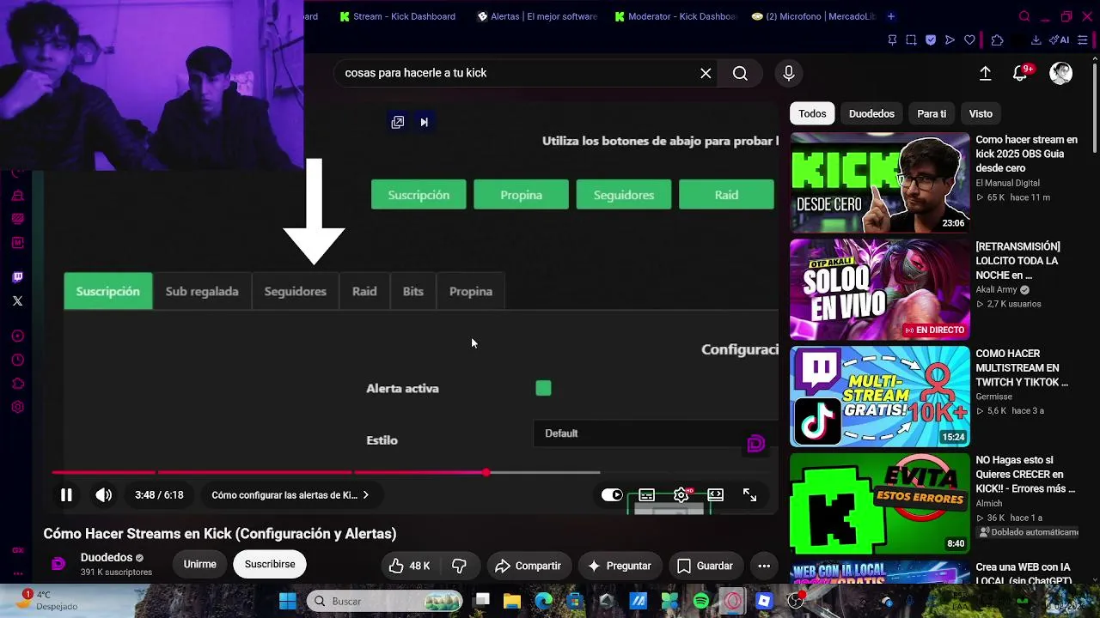Open Twitch in the browser sidebar

pyautogui.click(x=17, y=277)
